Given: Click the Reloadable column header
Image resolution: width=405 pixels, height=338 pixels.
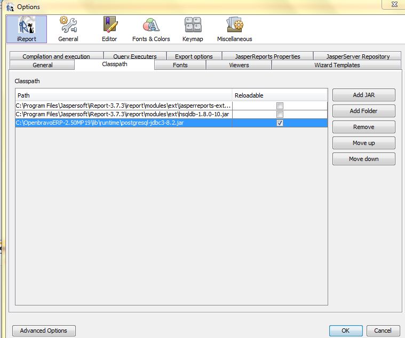Looking at the screenshot, I should pos(280,95).
